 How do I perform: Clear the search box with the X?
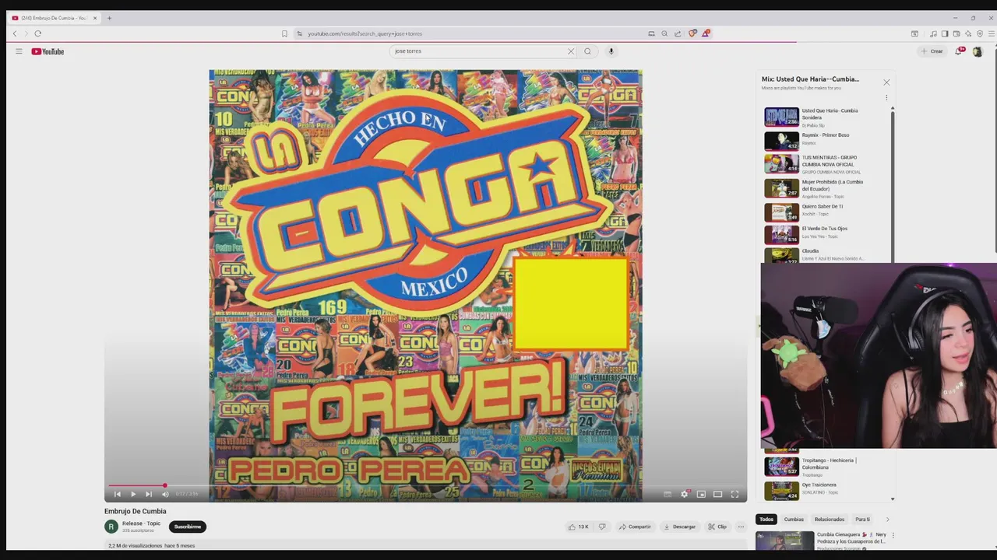(571, 51)
